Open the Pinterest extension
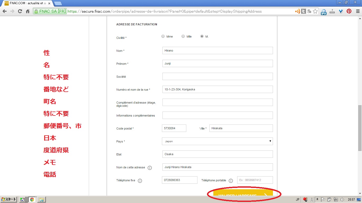The image size is (362, 203). (349, 11)
